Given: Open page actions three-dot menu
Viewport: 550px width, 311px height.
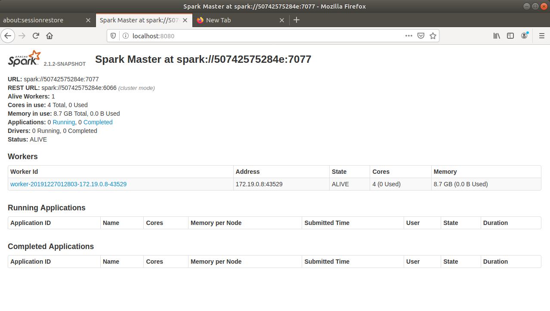Looking at the screenshot, I should coord(409,36).
